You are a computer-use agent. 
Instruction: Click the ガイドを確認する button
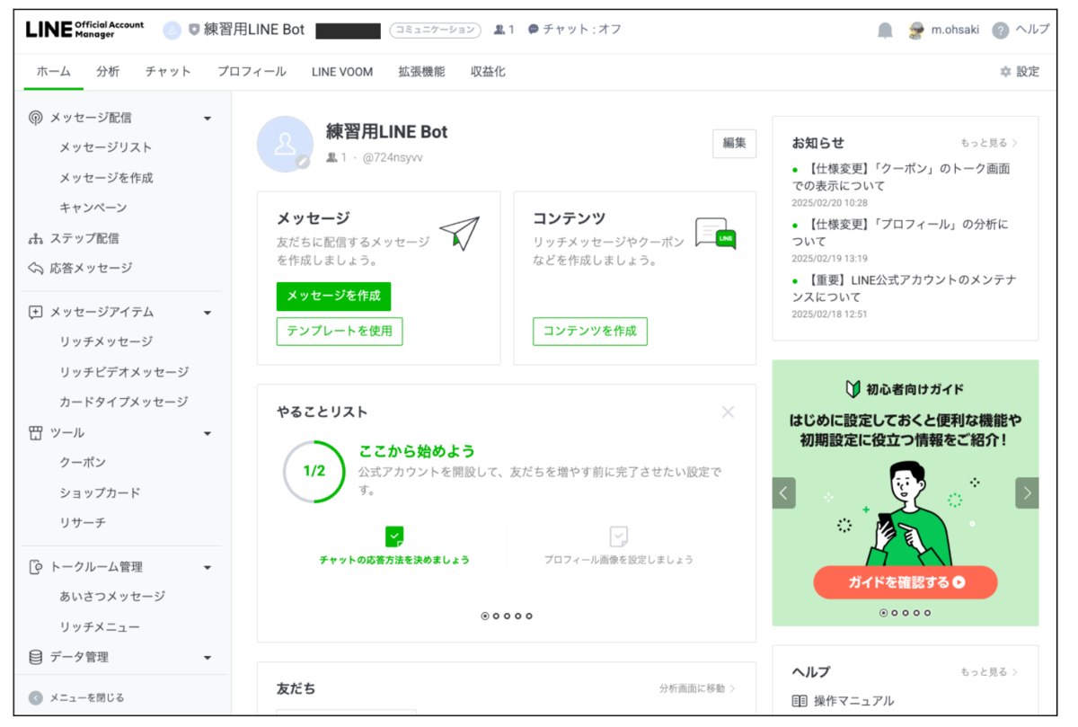coord(906,582)
